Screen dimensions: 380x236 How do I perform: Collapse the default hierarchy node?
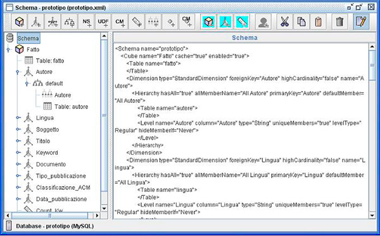click(x=27, y=84)
